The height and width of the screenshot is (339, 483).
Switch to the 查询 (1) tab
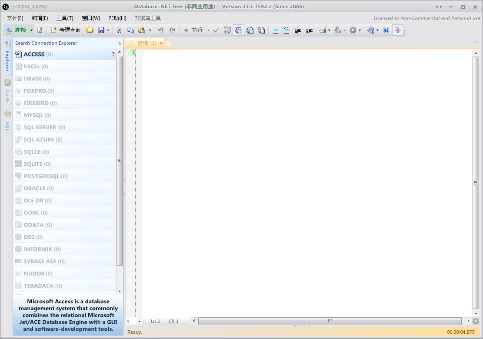click(147, 43)
